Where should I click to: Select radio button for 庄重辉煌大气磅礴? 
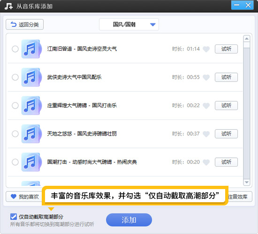pos(15,105)
